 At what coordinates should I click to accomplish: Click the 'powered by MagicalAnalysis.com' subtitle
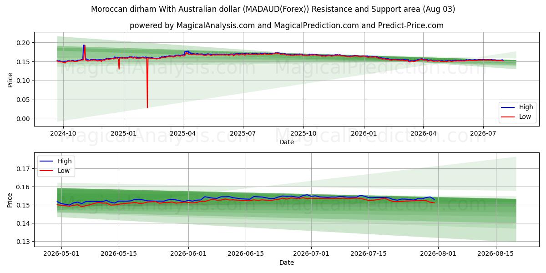pos(287,25)
